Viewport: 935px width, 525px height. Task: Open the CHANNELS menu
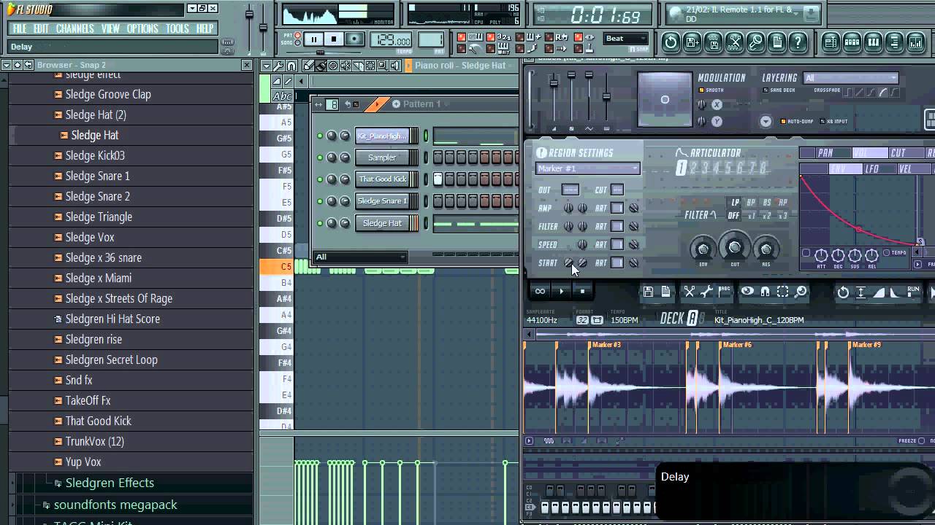pos(75,28)
